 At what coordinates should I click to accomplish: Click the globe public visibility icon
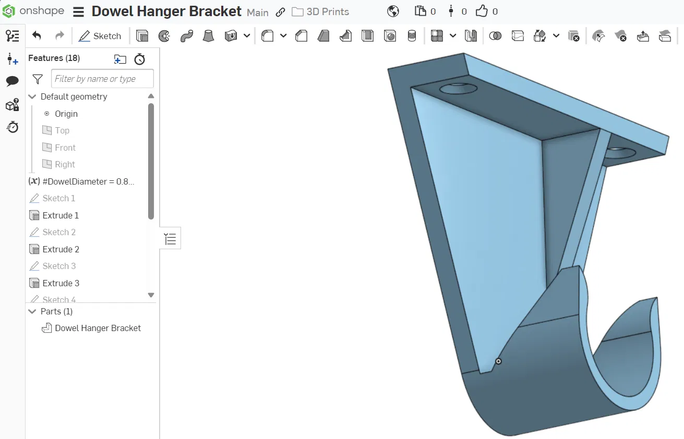[x=393, y=11]
